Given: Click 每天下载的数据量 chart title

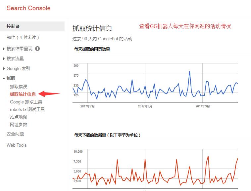Looking at the screenshot, I should point(107,135).
